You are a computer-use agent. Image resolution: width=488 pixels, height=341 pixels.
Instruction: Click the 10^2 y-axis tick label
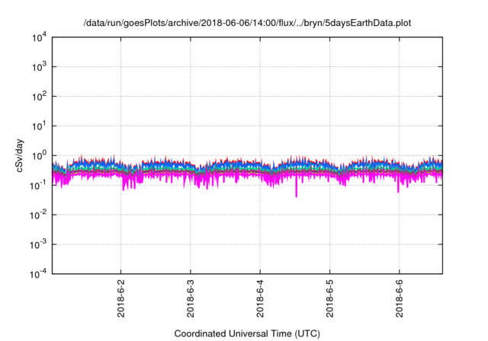pyautogui.click(x=39, y=97)
